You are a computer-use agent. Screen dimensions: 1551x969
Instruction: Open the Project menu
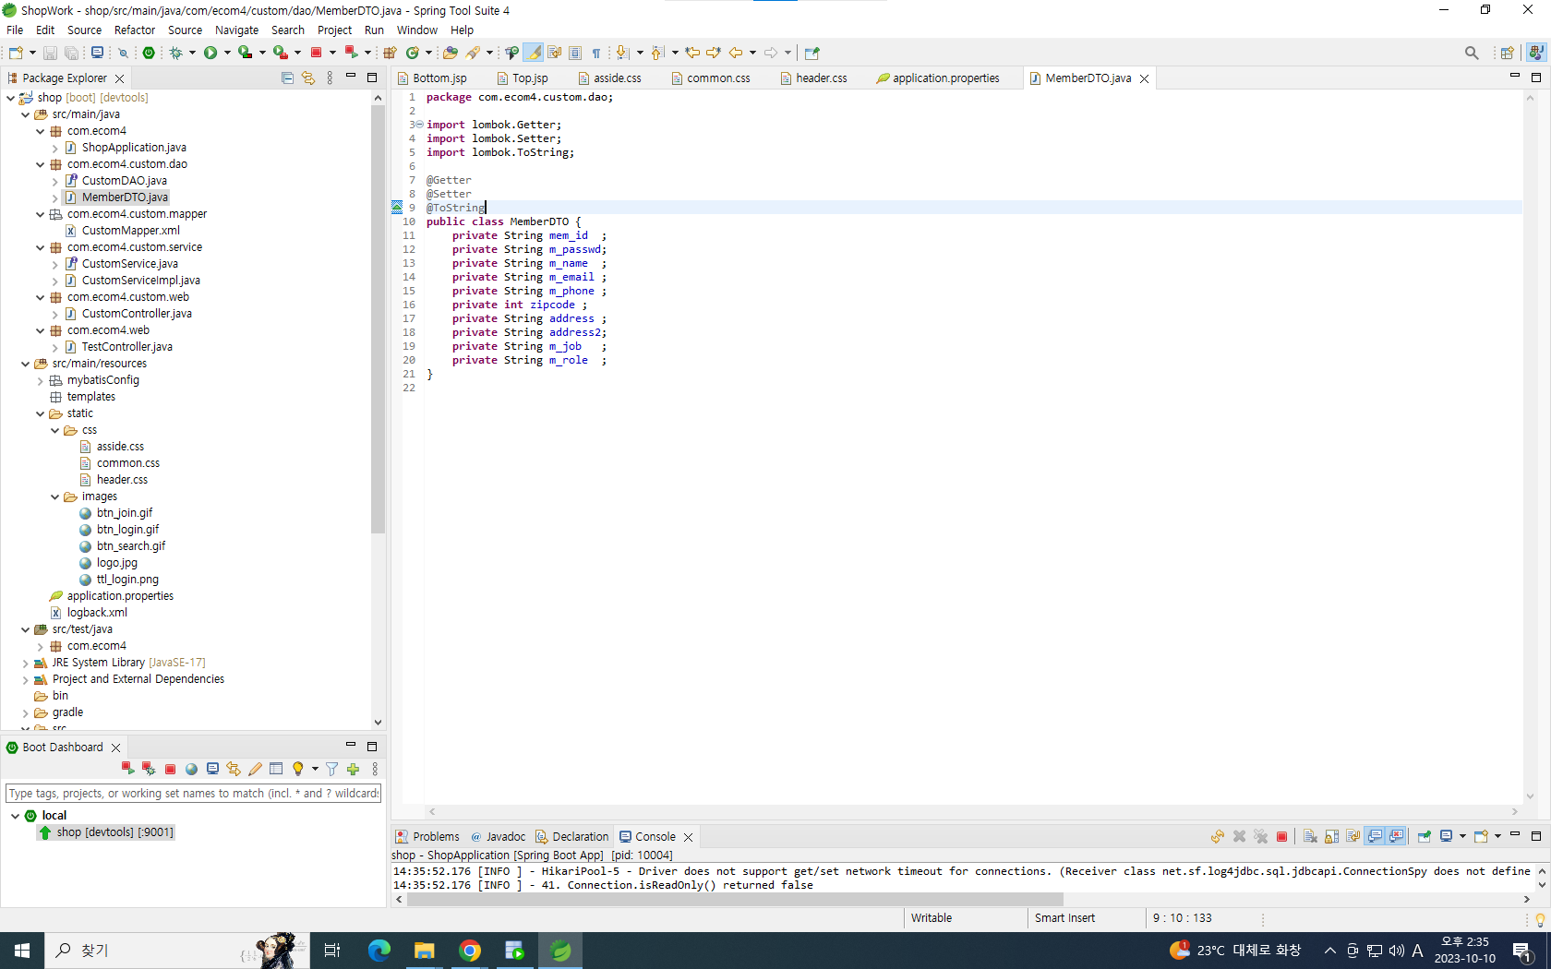point(334,30)
